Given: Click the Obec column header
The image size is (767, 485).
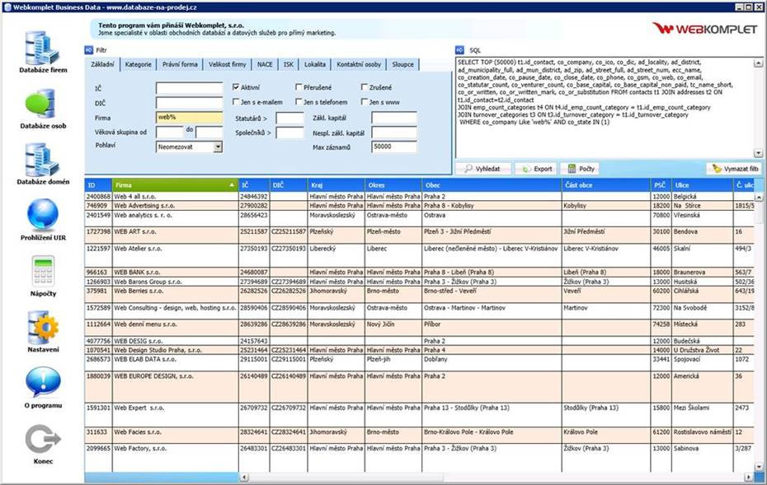Looking at the screenshot, I should click(x=492, y=185).
